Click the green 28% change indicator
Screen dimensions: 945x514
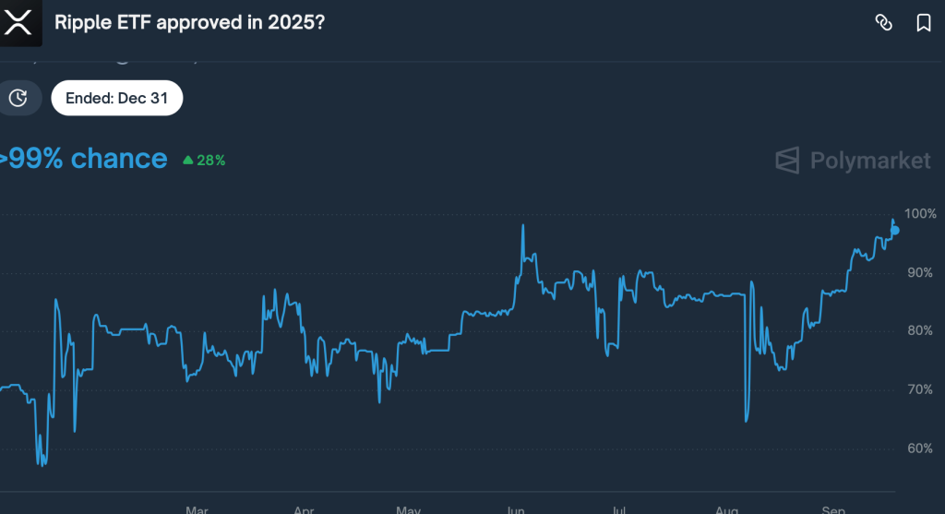[204, 160]
